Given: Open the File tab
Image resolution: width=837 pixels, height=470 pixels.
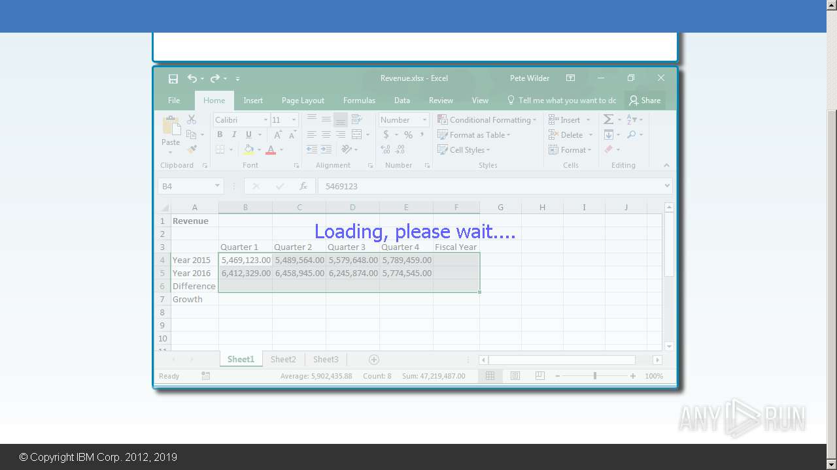Looking at the screenshot, I should (x=174, y=101).
